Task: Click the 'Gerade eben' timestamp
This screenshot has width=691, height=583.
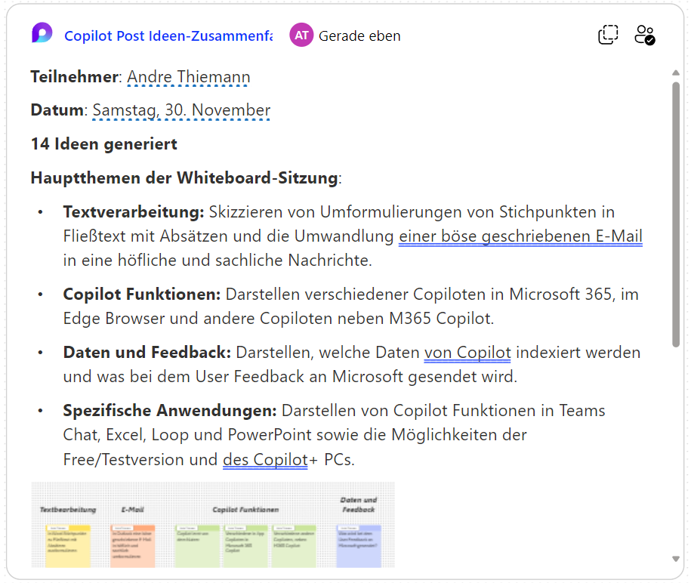Action: pyautogui.click(x=359, y=35)
